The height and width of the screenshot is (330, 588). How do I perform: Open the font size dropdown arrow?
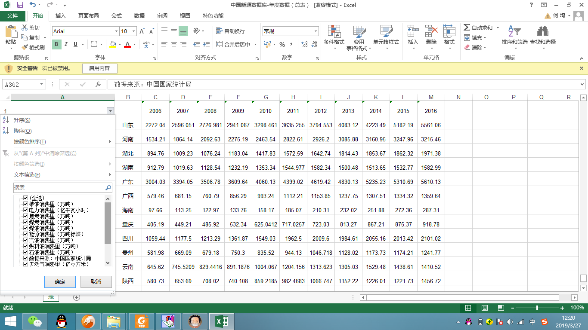134,31
